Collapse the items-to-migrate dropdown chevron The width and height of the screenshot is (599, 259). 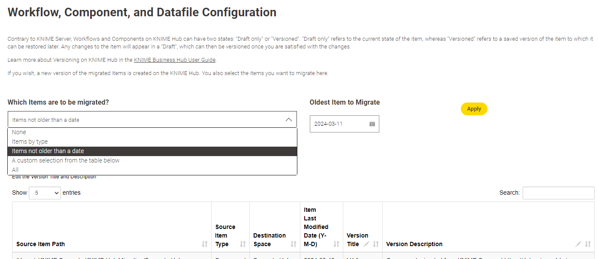tap(289, 120)
